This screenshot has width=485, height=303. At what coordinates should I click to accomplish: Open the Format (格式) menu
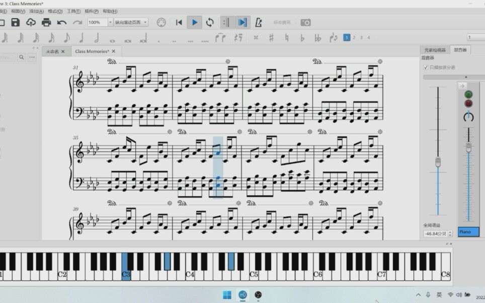click(55, 11)
